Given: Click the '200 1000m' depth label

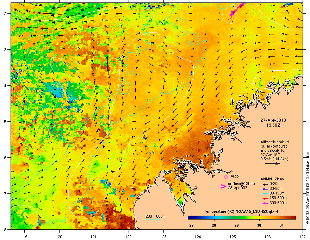Looking at the screenshot, I should 156,216.
